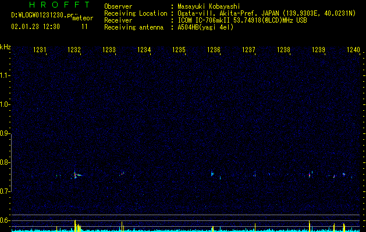Click the 0.7 kHz frequency label

[5, 191]
